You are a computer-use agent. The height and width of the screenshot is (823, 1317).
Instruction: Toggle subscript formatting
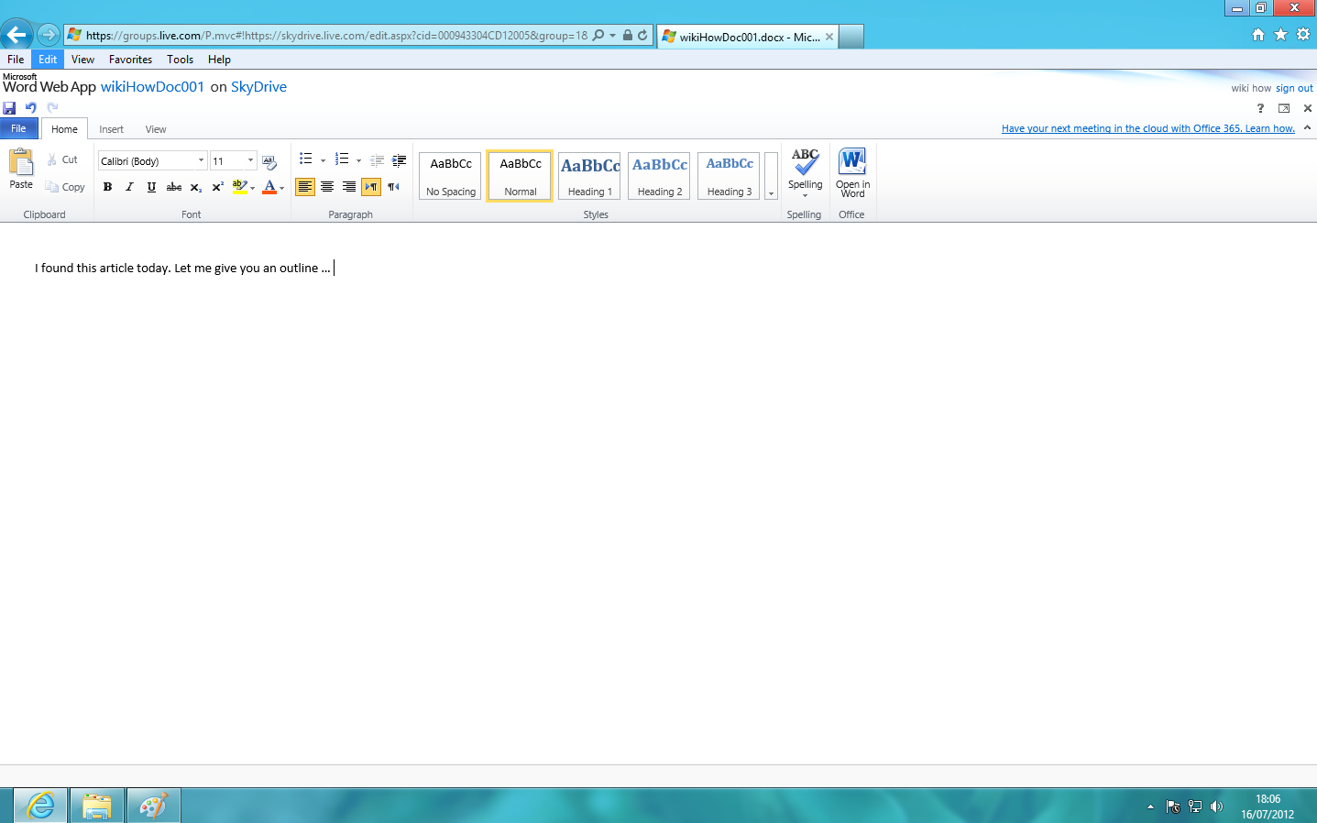[195, 187]
